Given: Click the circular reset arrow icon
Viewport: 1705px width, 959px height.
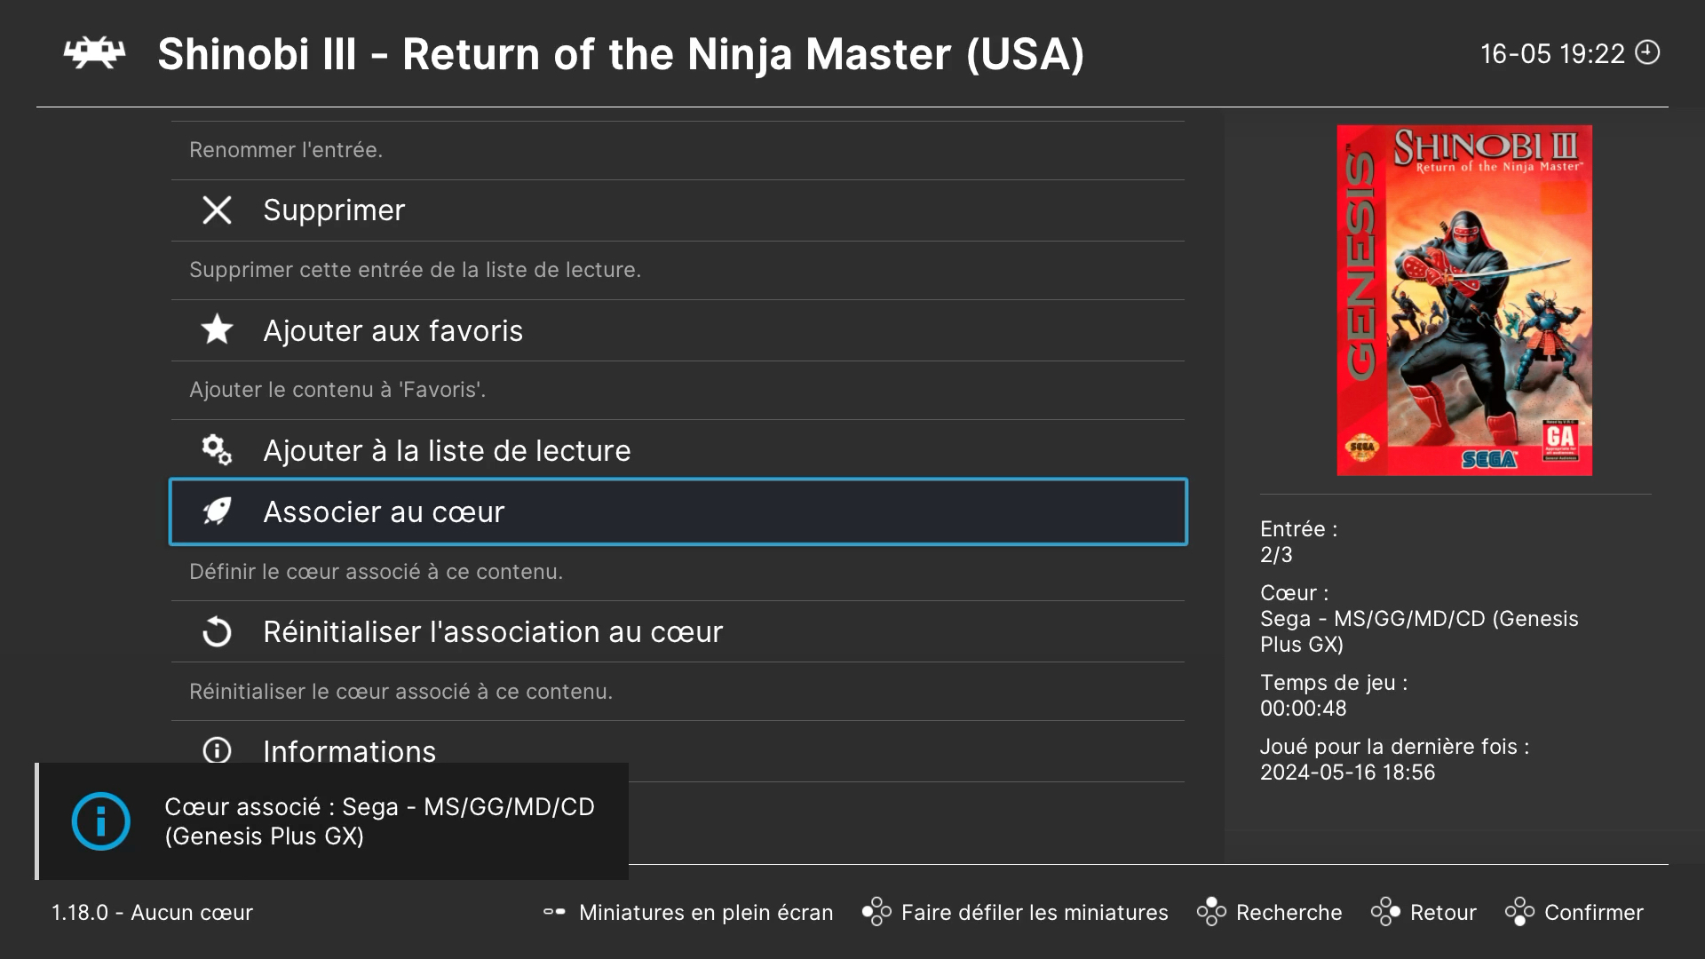Looking at the screenshot, I should click(x=217, y=632).
